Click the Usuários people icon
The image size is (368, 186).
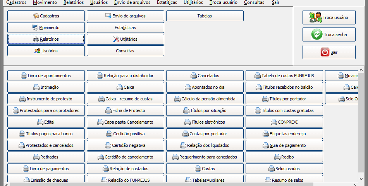[x=37, y=51]
